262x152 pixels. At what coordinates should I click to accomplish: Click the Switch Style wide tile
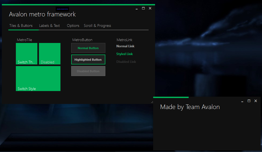coord(38,79)
